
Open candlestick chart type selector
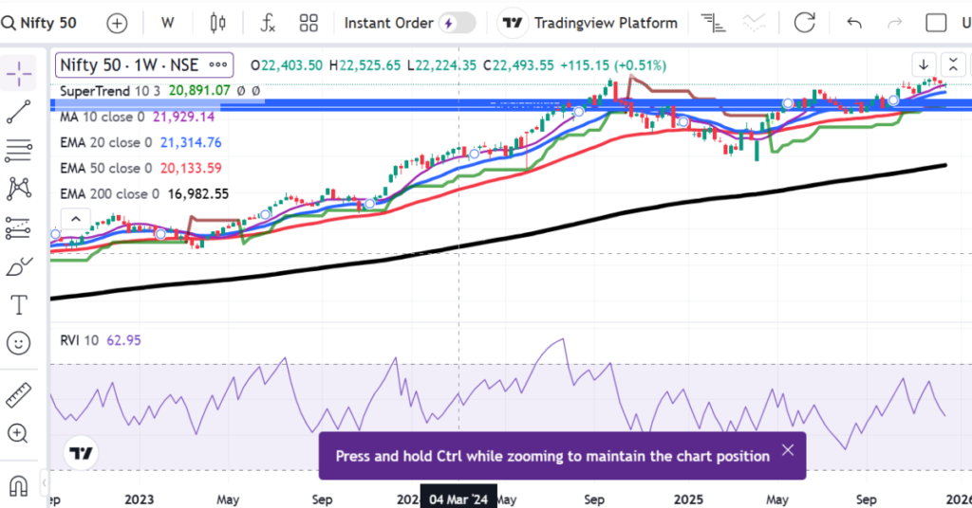click(217, 24)
